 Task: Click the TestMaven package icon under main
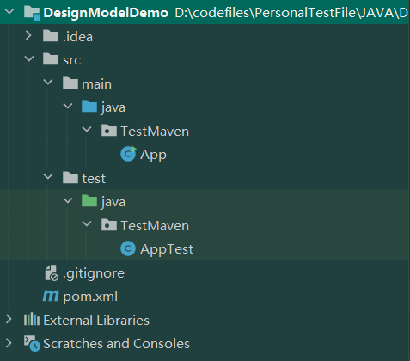coord(109,131)
